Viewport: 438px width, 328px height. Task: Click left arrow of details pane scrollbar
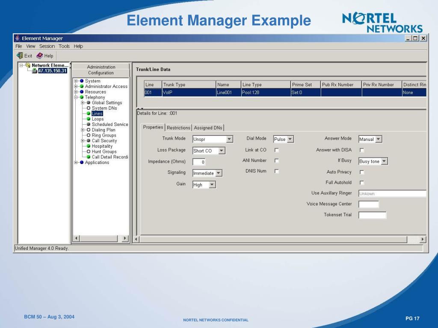pos(136,239)
